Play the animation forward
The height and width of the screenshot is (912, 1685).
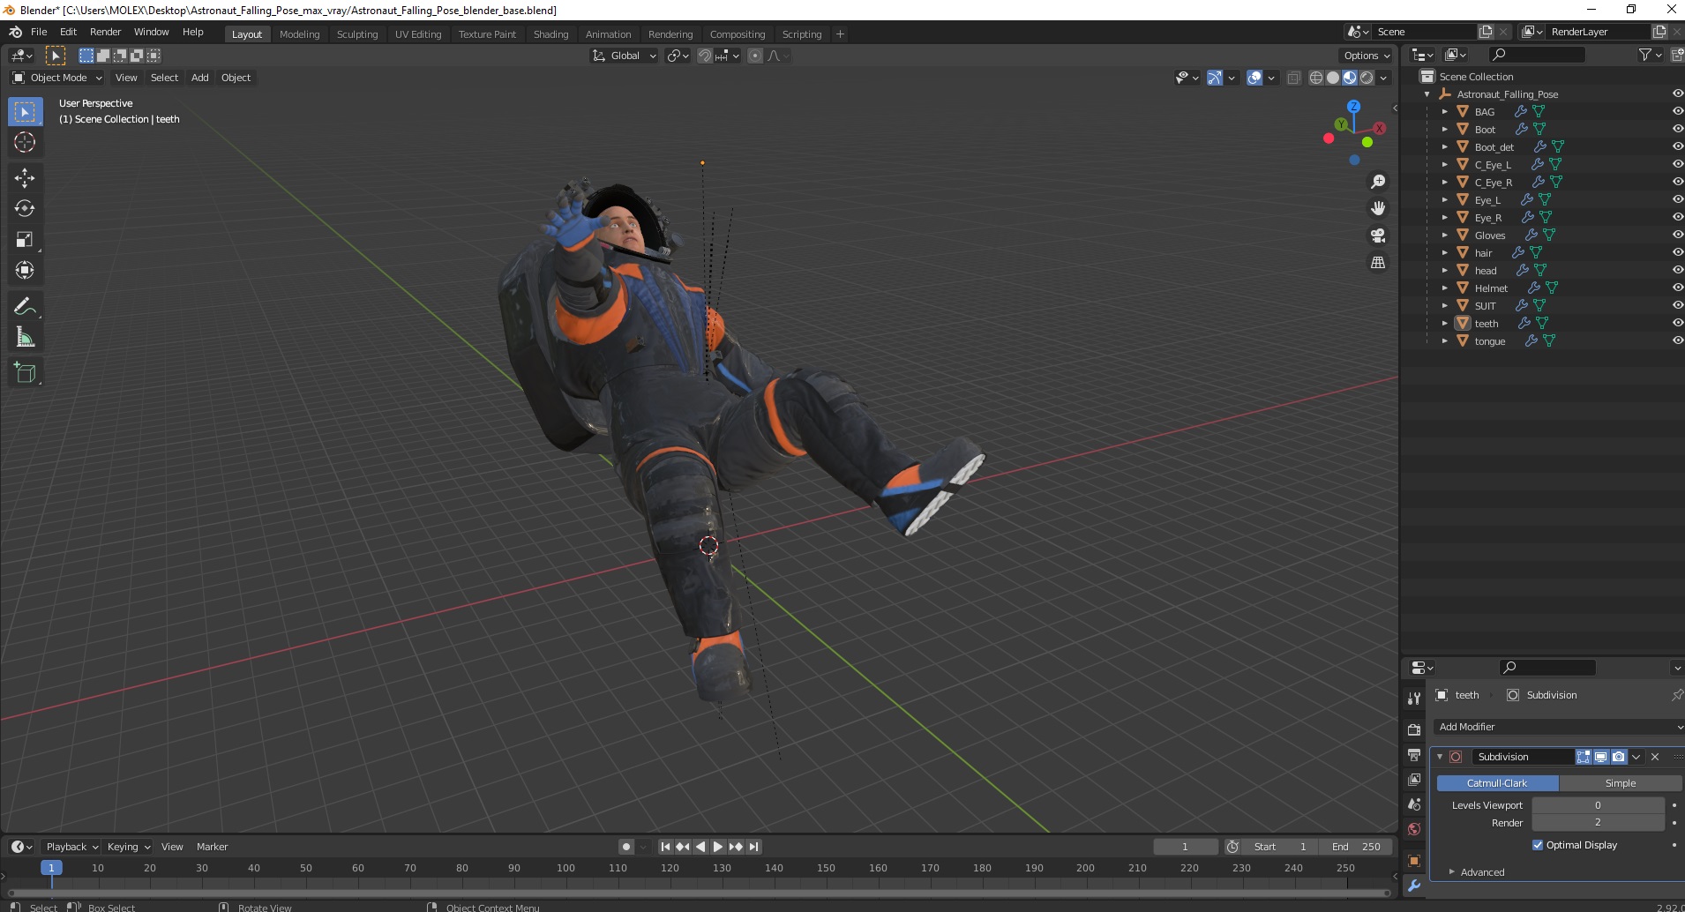717,847
